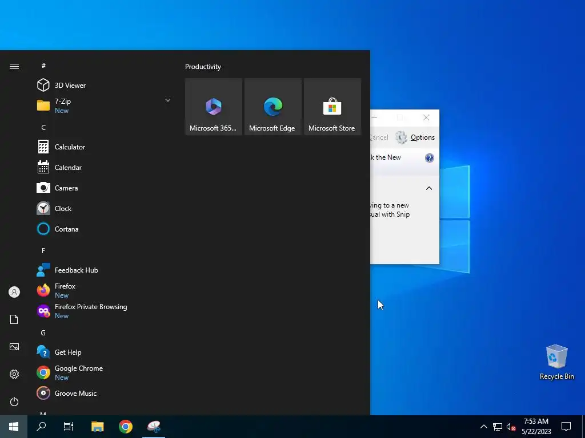Show hidden system tray icons
Viewport: 585px width, 438px height.
(483, 427)
